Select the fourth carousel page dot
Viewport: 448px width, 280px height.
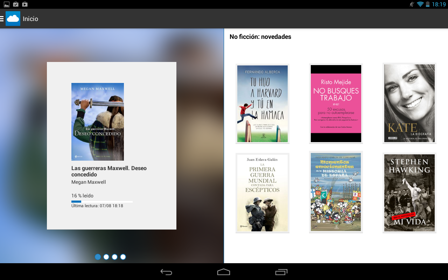tap(123, 257)
